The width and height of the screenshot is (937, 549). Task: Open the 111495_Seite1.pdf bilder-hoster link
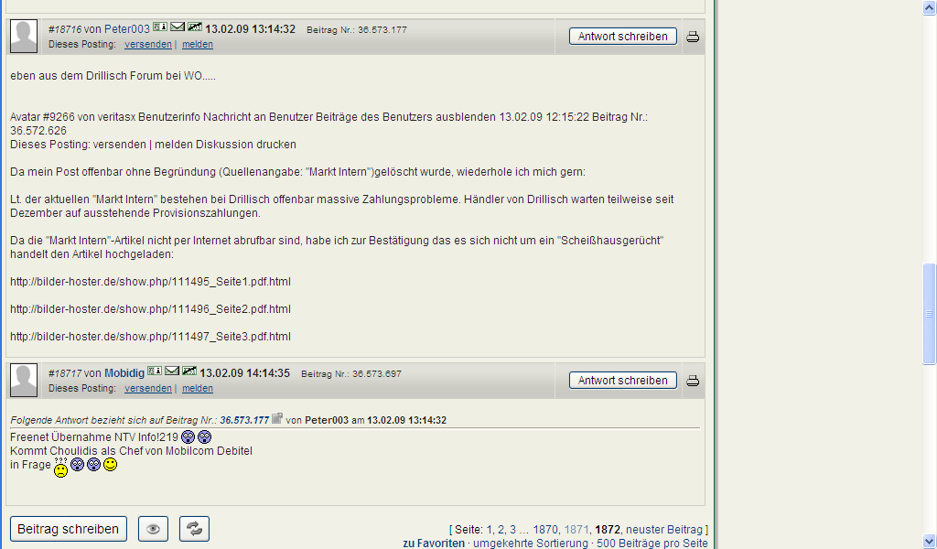(x=148, y=281)
